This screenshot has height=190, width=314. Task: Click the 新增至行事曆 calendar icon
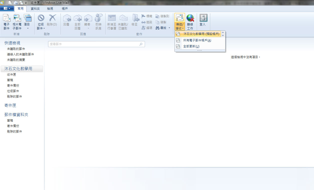pos(112,18)
